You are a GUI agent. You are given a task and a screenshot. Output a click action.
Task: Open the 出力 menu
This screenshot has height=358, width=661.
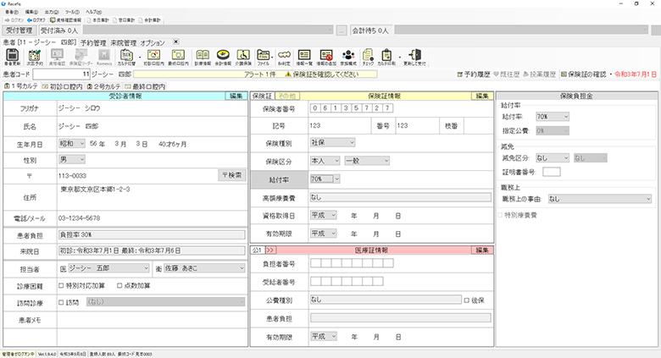pos(52,12)
